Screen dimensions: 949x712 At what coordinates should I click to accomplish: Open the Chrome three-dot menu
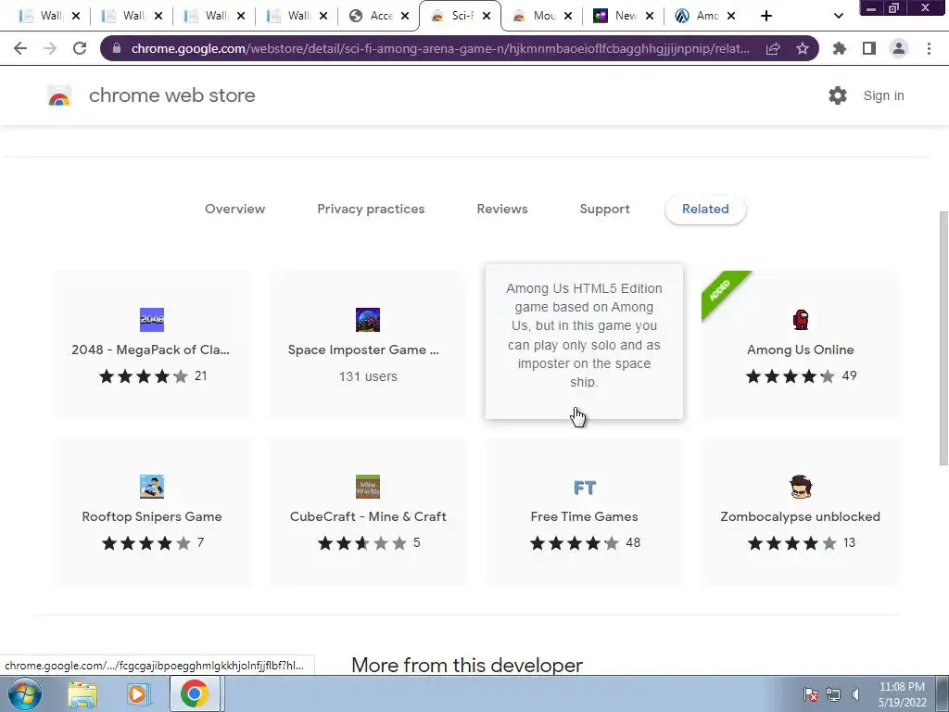[929, 48]
